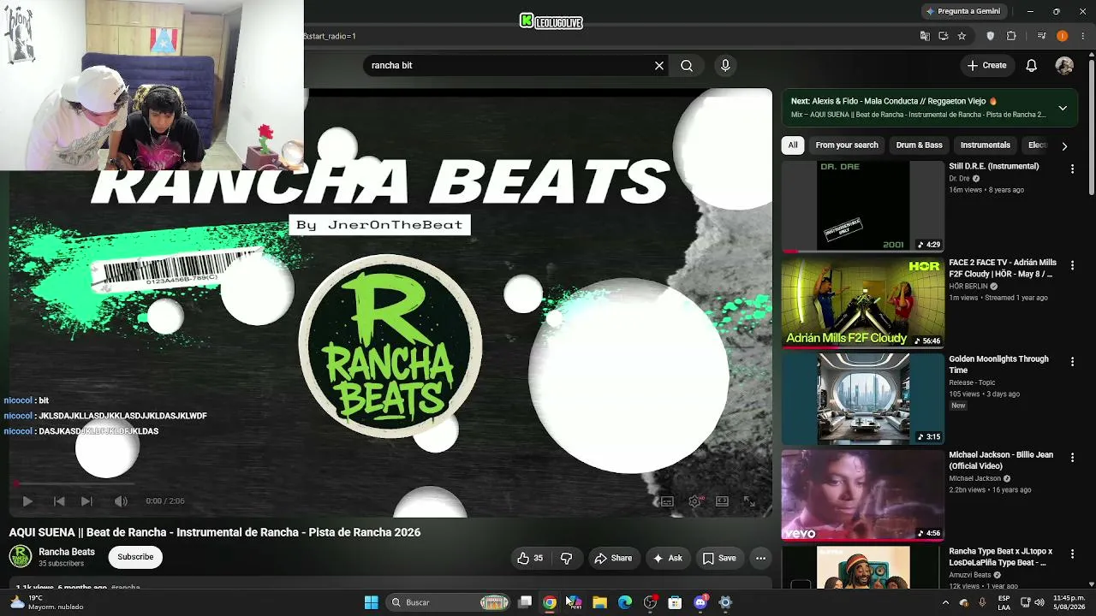Click the 'Pregunta a Gemini' button
Viewport: 1096px width, 616px height.
point(962,11)
